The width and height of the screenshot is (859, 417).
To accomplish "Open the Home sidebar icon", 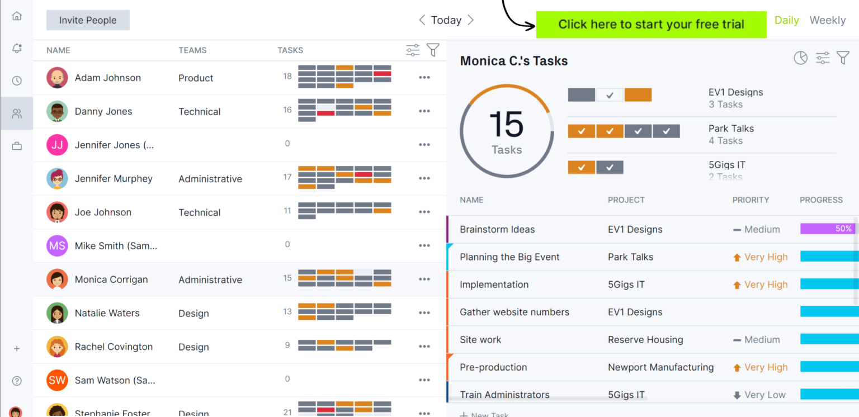I will [17, 16].
